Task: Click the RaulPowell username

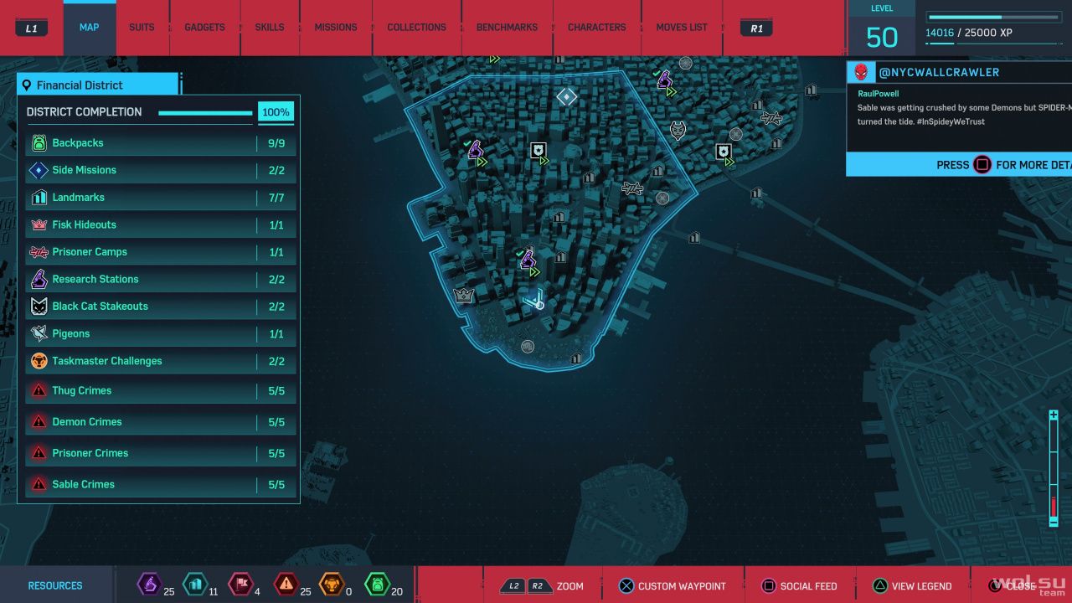Action: pyautogui.click(x=879, y=94)
